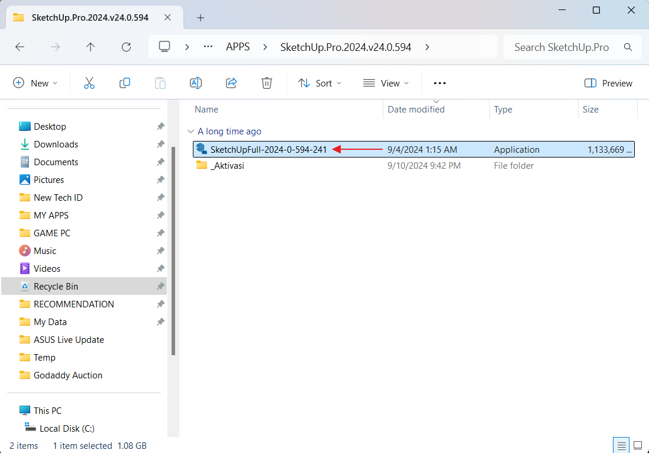Click the Delete trash icon
Viewport: 649px width, 453px height.
click(267, 83)
